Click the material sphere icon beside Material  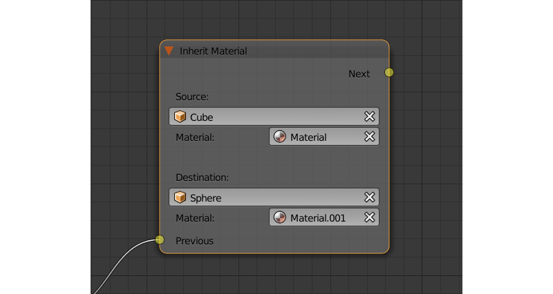click(280, 137)
